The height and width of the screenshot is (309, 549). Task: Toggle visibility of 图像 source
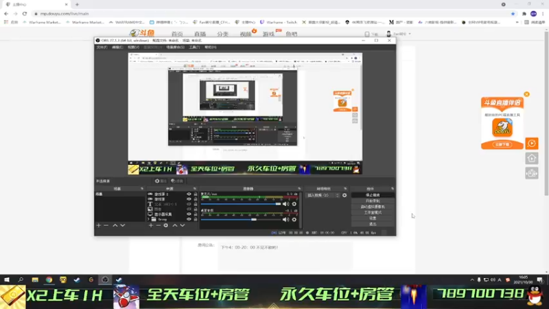point(189,209)
